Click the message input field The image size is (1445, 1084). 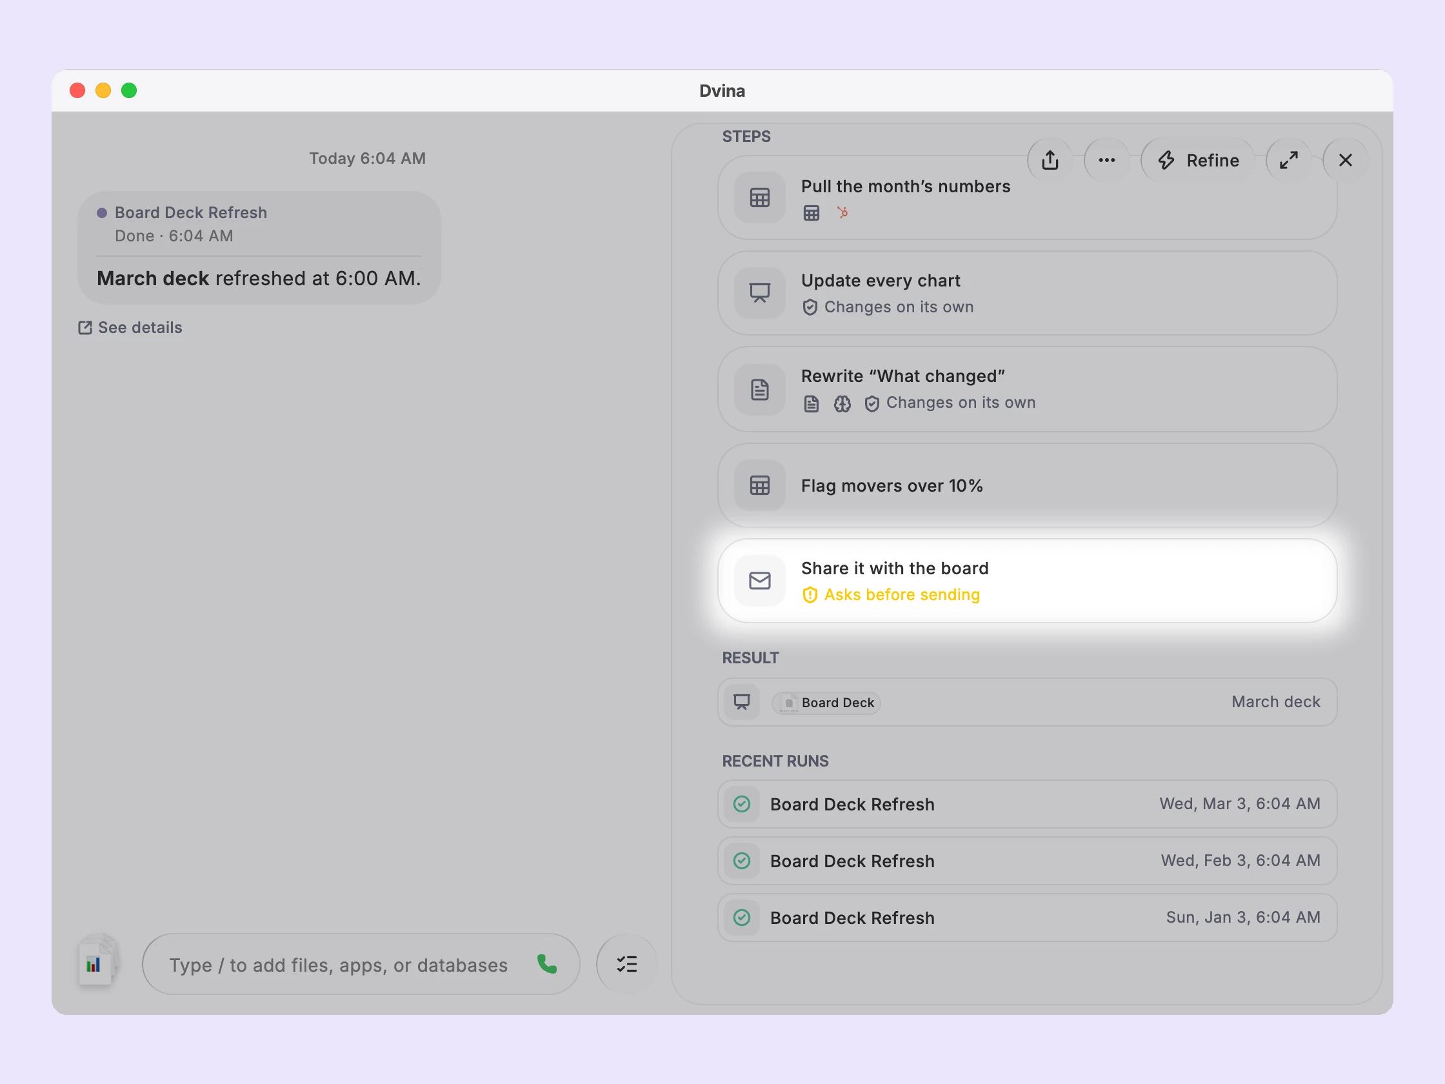[361, 965]
